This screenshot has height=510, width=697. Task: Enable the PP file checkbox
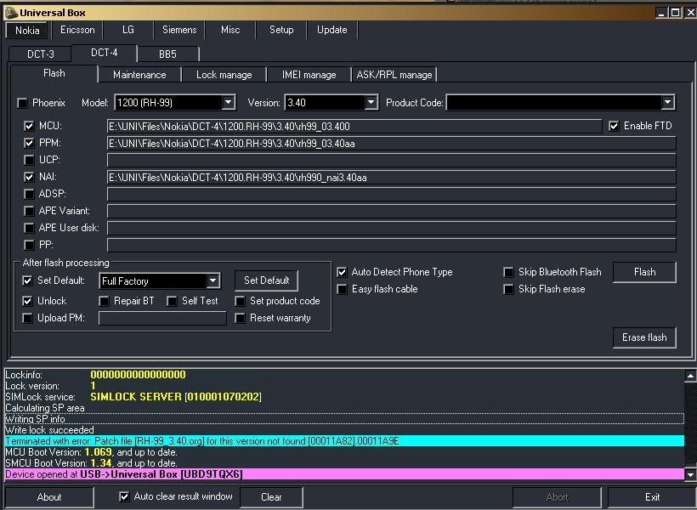tap(29, 245)
